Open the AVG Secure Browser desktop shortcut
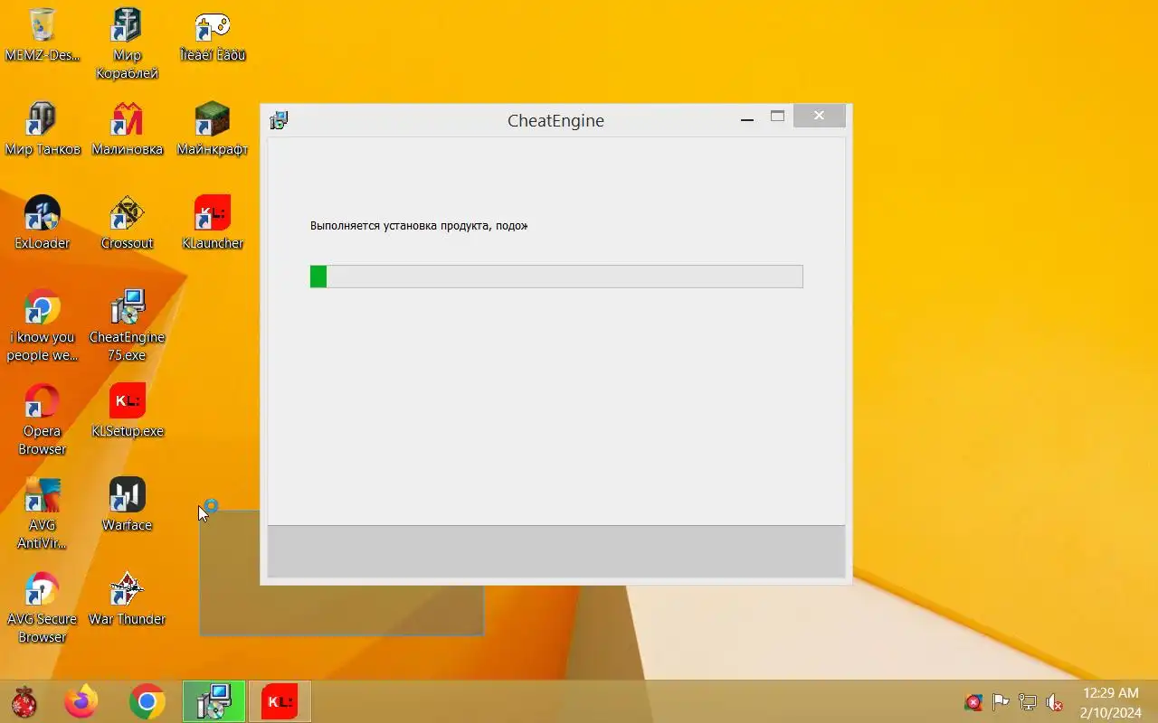Screen dimensions: 1158x723 click(42, 607)
